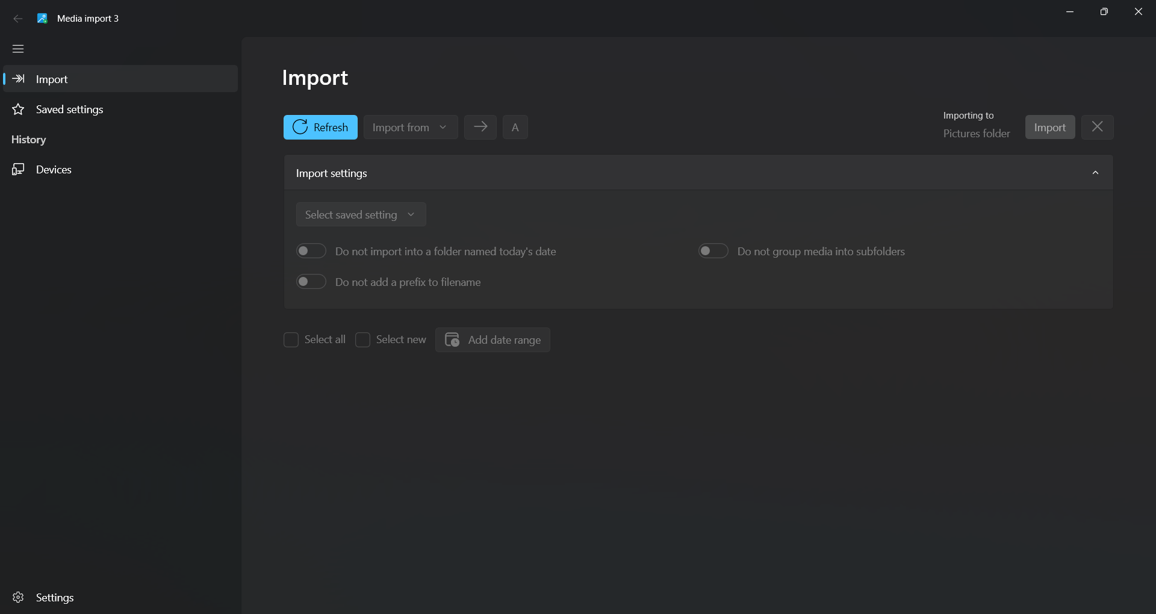This screenshot has height=614, width=1156.
Task: Open the Import page in sidebar
Action: click(x=120, y=79)
